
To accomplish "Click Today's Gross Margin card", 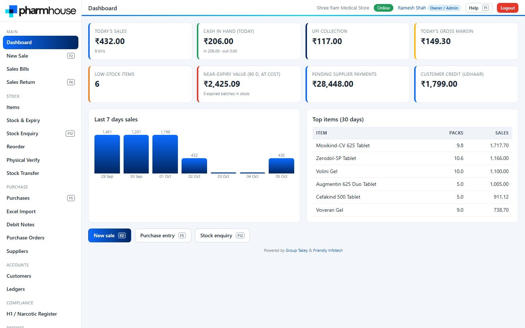I will pos(466,41).
